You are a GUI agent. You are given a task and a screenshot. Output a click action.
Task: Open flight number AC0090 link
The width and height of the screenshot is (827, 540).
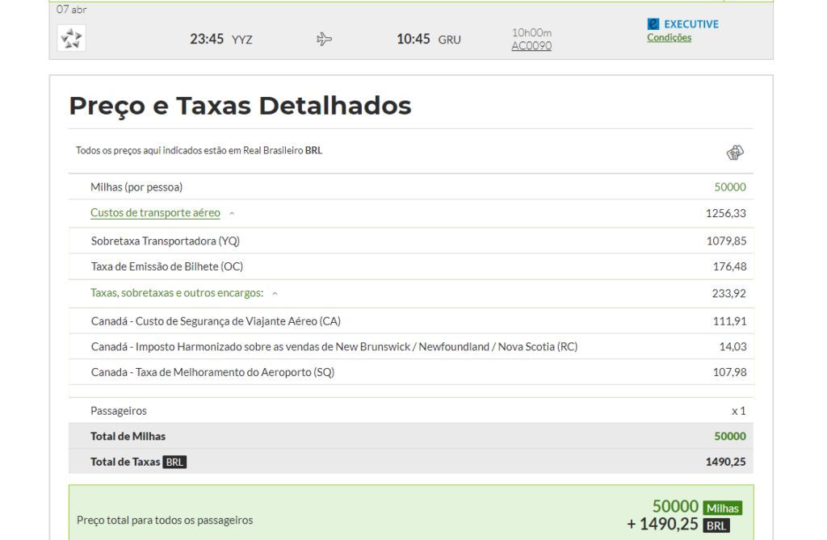point(531,46)
